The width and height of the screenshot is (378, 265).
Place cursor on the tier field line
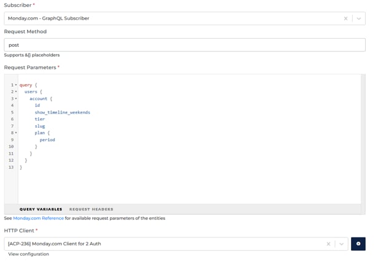coord(40,119)
